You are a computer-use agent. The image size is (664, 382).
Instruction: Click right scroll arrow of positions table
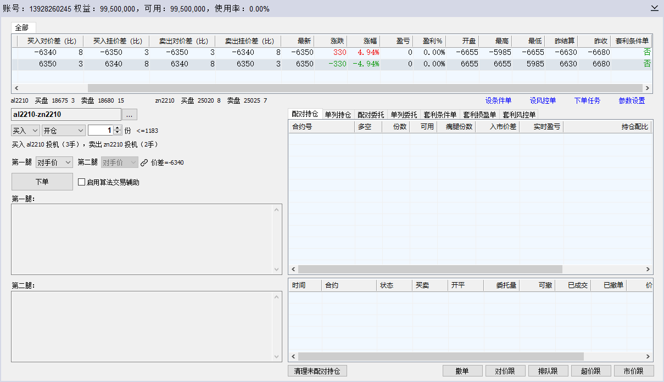click(x=648, y=269)
